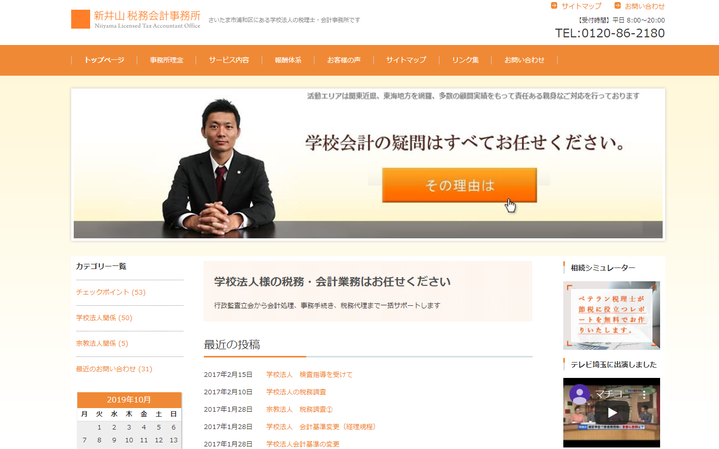The width and height of the screenshot is (719, 449).
Task: Click the orange square site logo
Action: coord(80,19)
